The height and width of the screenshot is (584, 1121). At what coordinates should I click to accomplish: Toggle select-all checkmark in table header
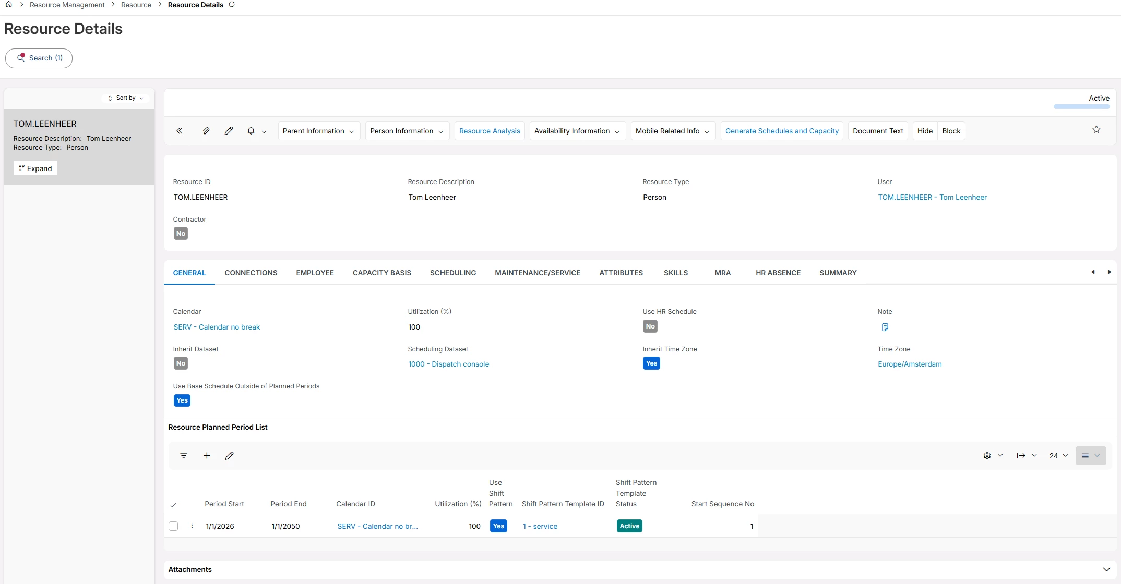pyautogui.click(x=173, y=505)
